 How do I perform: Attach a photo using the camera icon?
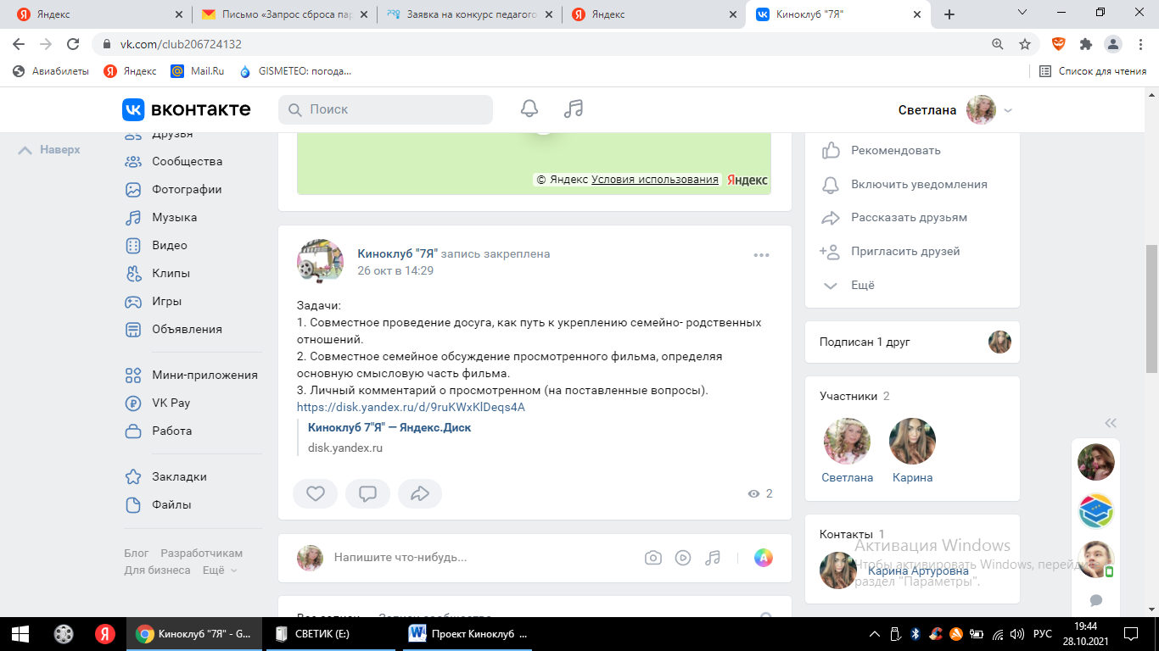(652, 557)
